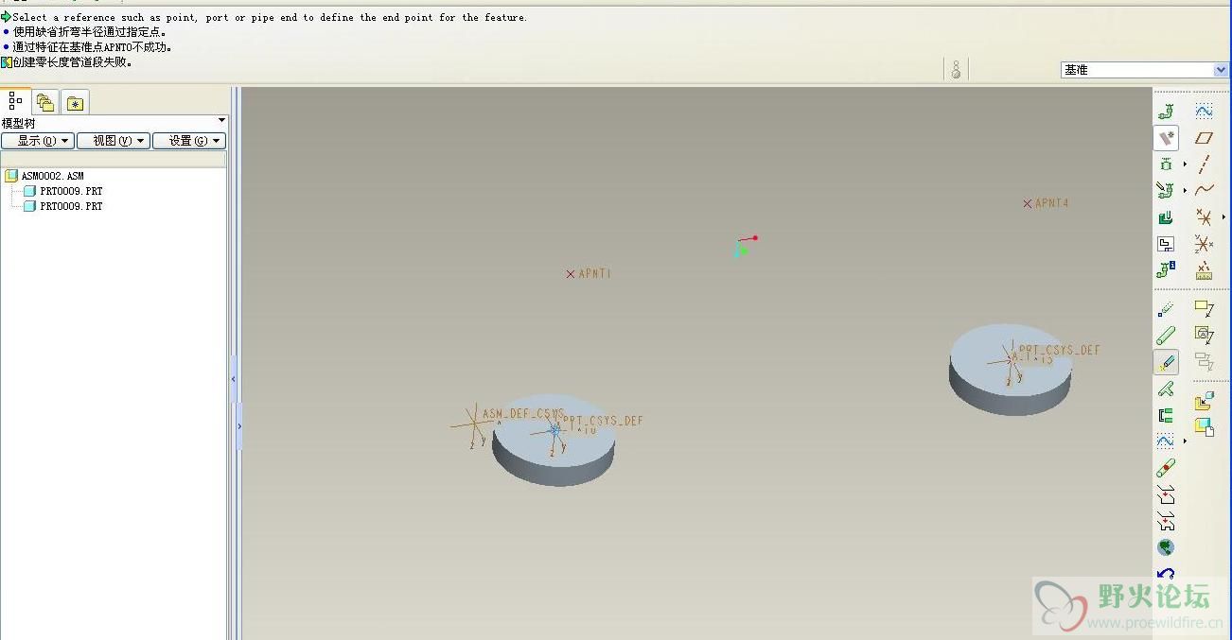Click the assemble component icon
This screenshot has width=1232, height=640.
click(x=1204, y=402)
